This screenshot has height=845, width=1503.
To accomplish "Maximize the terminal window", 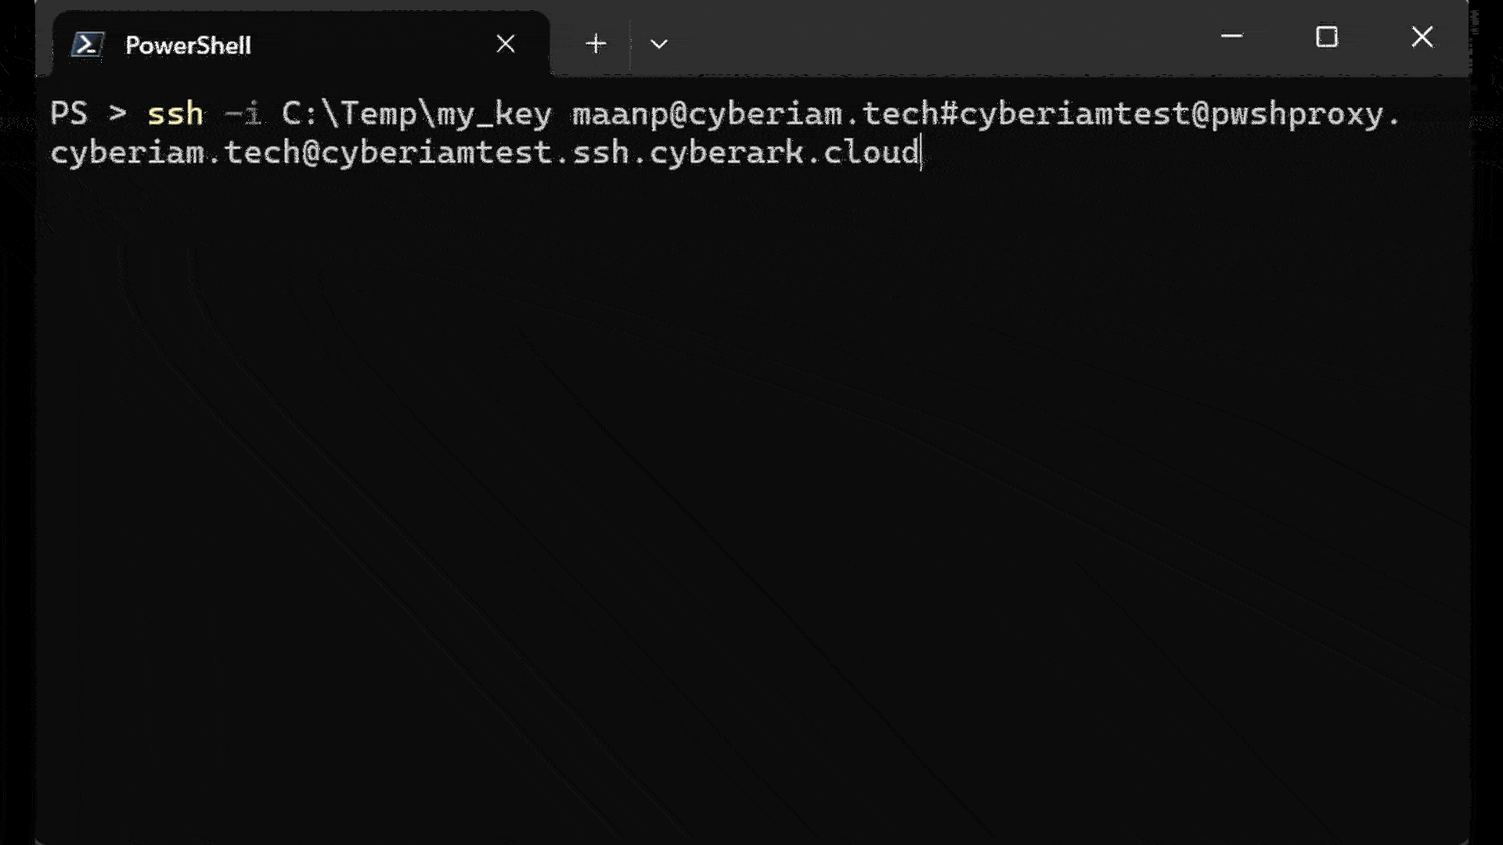I will click(x=1327, y=37).
